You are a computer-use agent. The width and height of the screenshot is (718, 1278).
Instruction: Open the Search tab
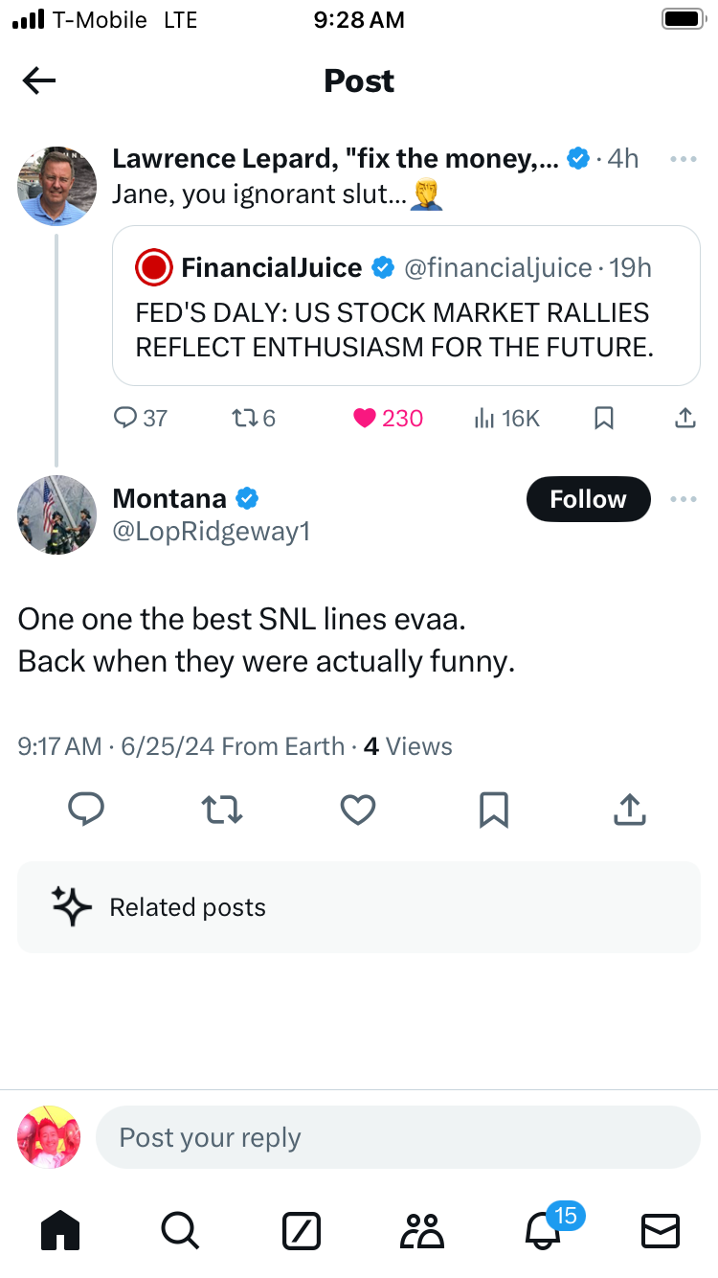179,1229
